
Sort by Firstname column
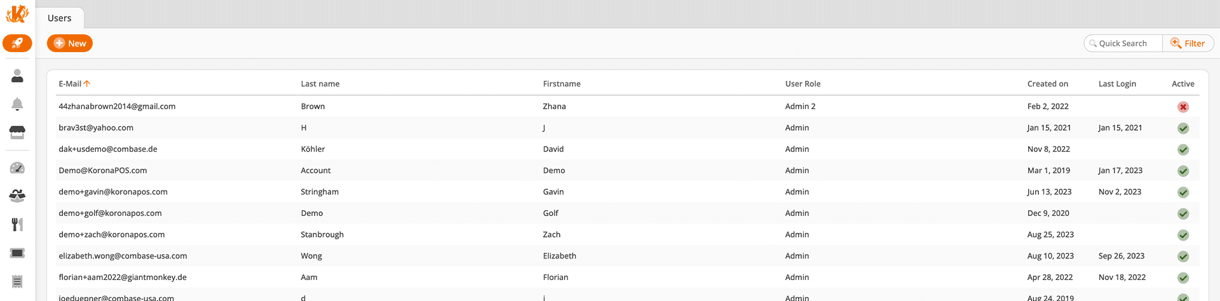(562, 84)
